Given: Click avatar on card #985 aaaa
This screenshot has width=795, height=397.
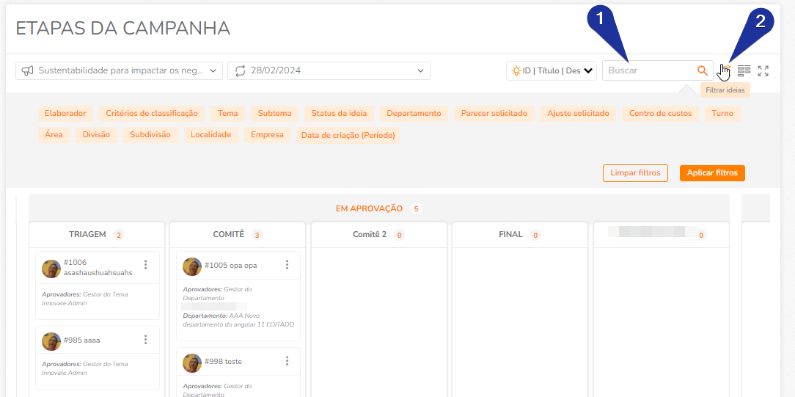Looking at the screenshot, I should click(x=51, y=342).
